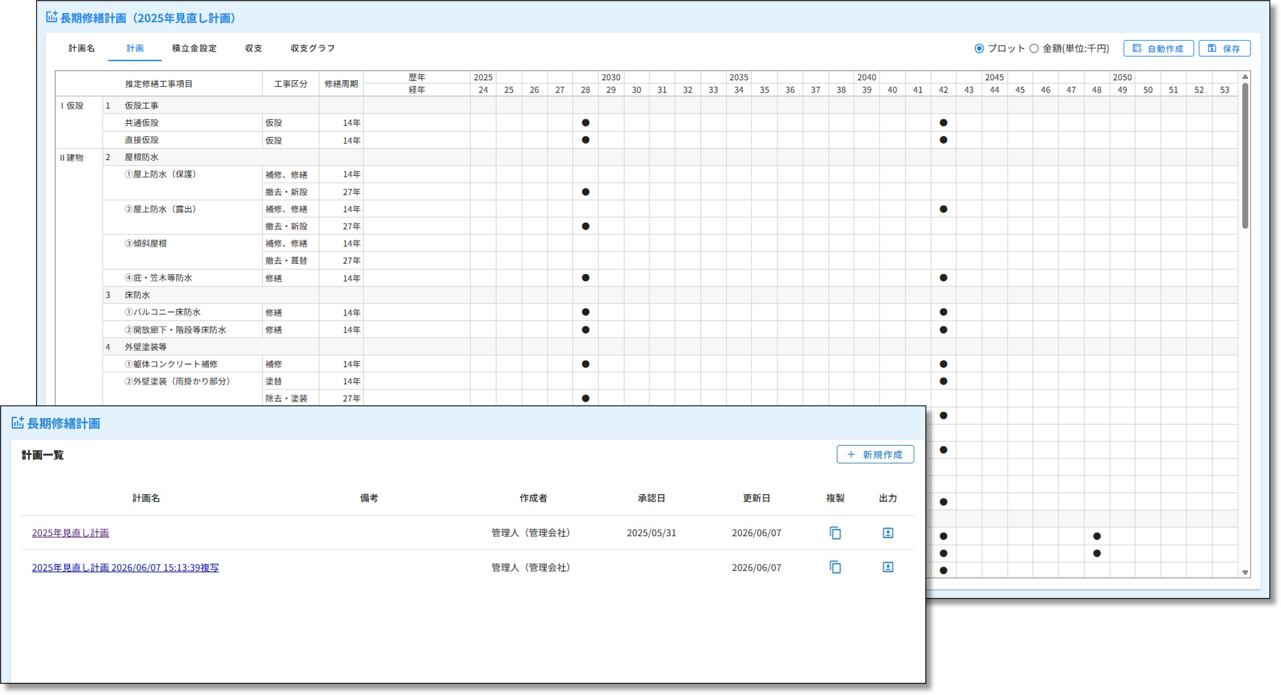
Task: Click the 更新日 column header
Action: coord(756,498)
